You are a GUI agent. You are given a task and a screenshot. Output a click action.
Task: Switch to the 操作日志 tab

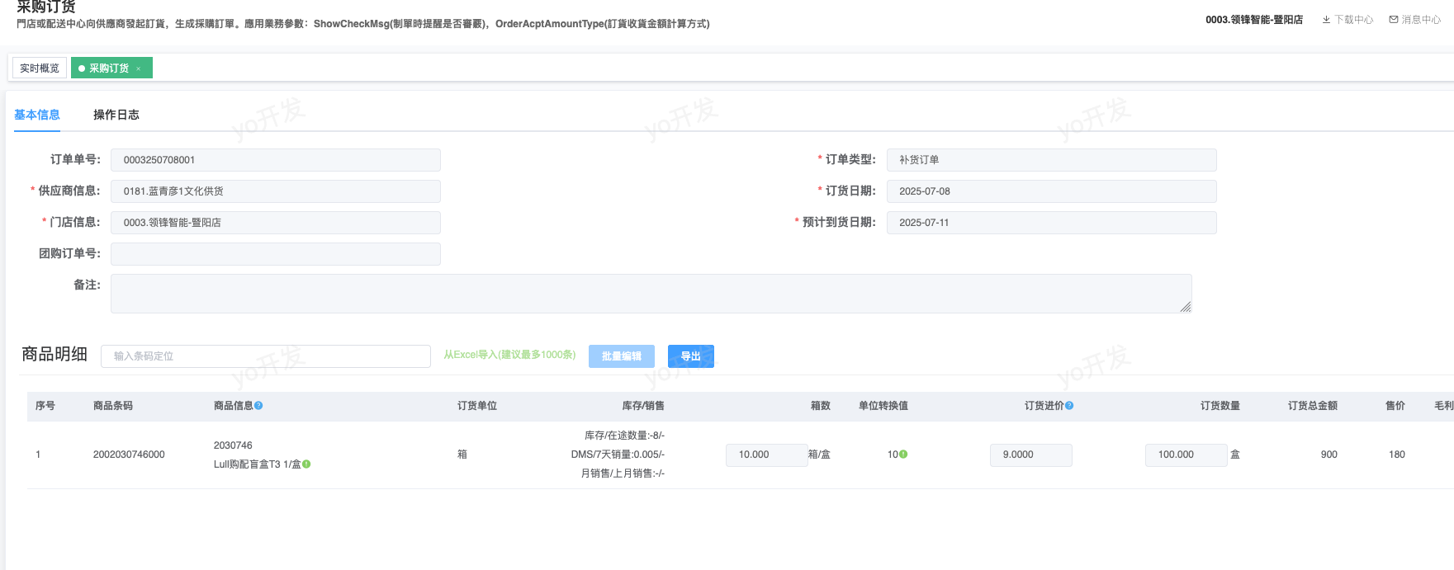pyautogui.click(x=116, y=115)
